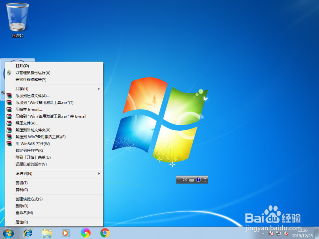
Task: Open Windows Media Player taskbar icon
Action: [66, 233]
